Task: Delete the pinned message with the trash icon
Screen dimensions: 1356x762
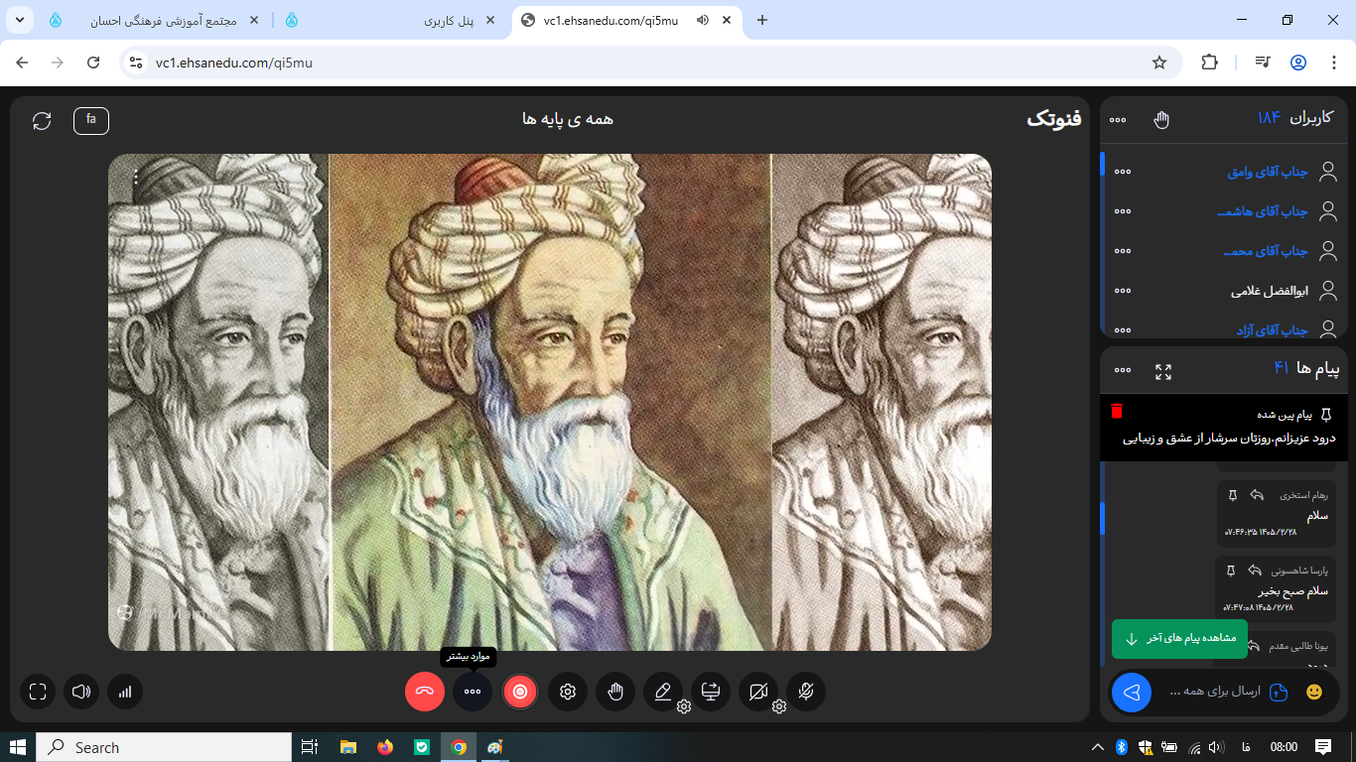Action: tap(1117, 411)
